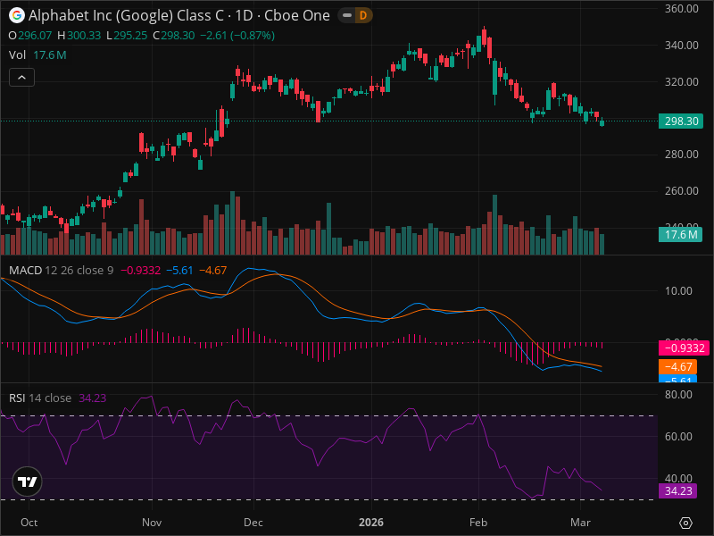This screenshot has height=536, width=714.
Task: Click the Nov label on the time axis
Action: coord(152,523)
